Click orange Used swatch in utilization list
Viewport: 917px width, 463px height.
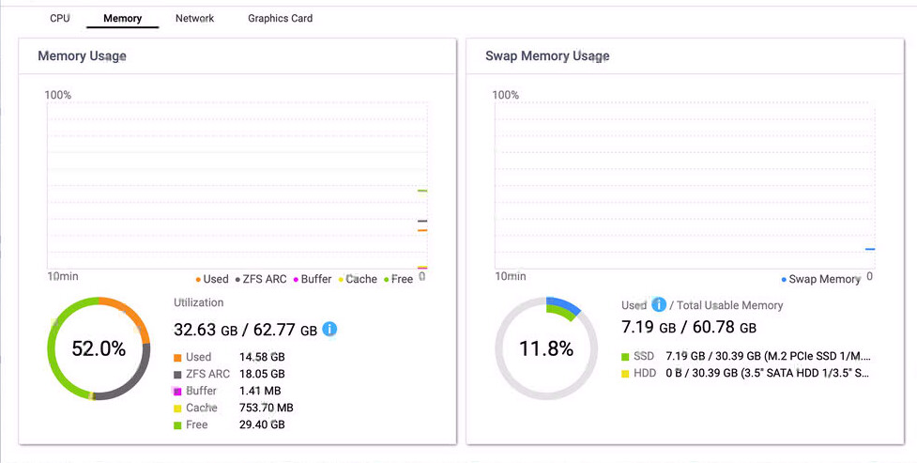[178, 358]
